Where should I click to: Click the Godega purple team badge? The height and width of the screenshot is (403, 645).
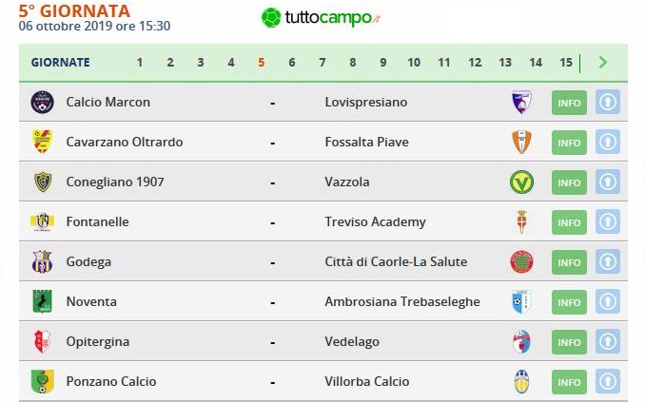(43, 261)
